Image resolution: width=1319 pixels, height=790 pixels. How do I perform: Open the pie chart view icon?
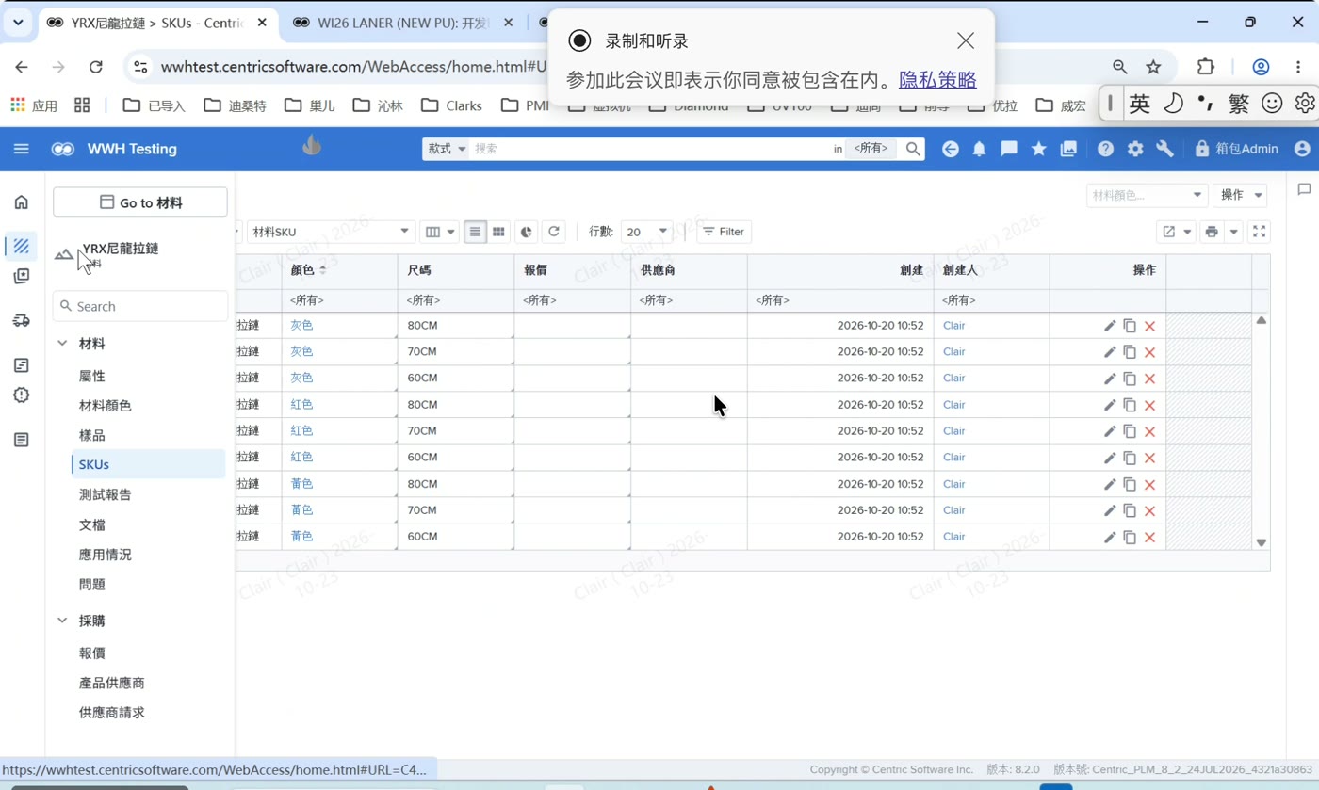coord(527,232)
